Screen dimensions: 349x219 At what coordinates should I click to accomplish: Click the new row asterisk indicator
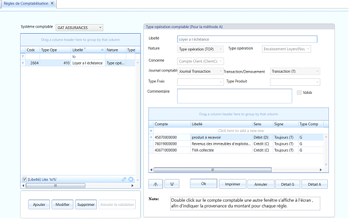[151, 130]
